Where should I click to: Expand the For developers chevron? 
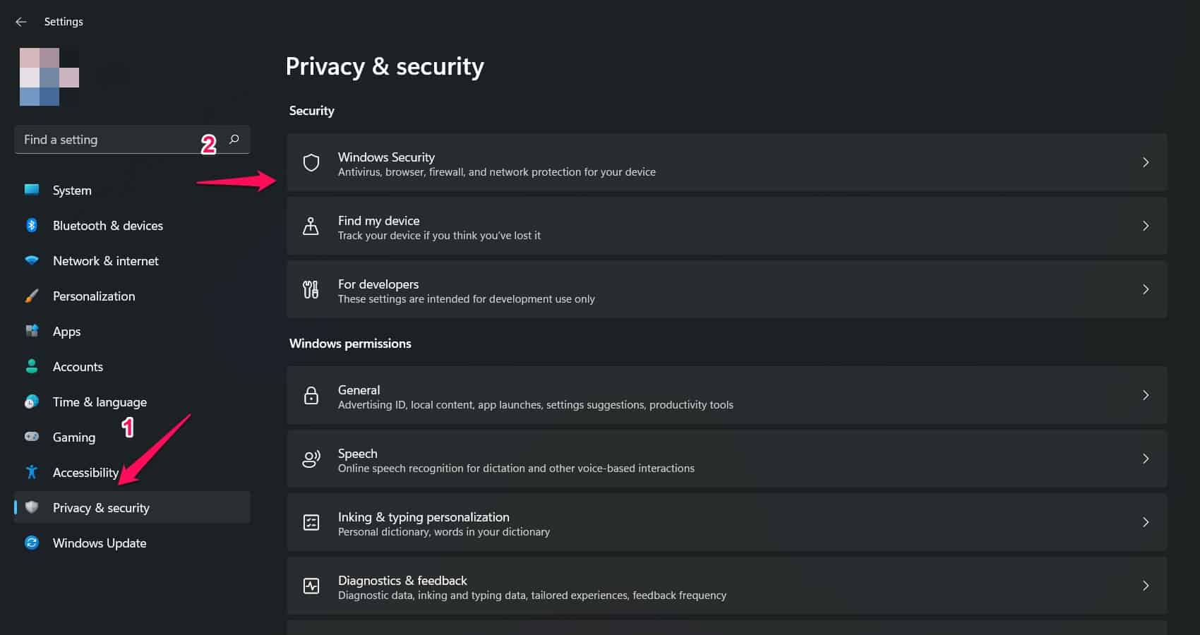(1146, 289)
